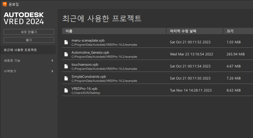Click examples path under Automotive_Genesis.vpb
The height and width of the screenshot is (138, 253).
coord(104,57)
